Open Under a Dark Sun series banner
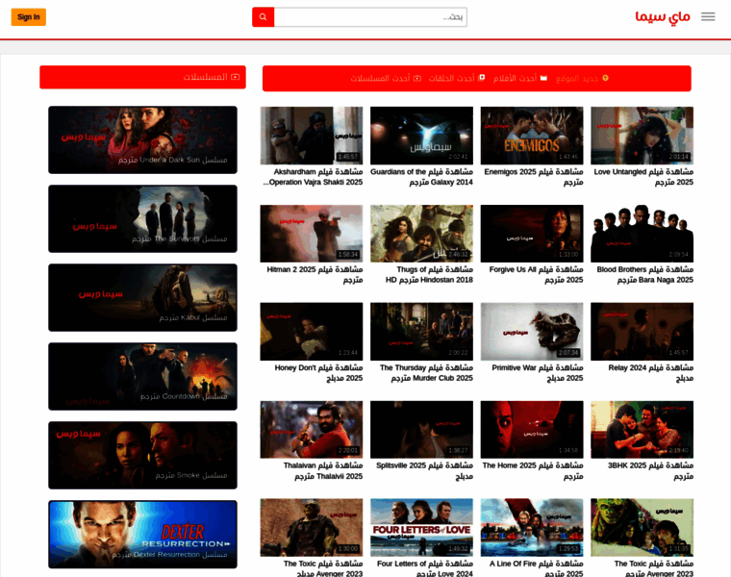Screen dimensions: 731x577 (x=142, y=139)
